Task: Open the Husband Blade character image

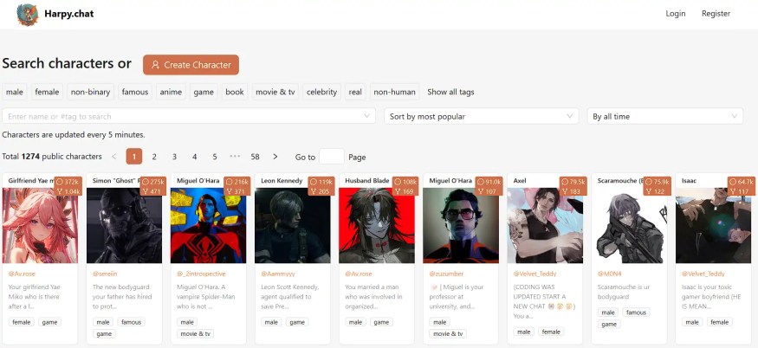Action: (377, 225)
